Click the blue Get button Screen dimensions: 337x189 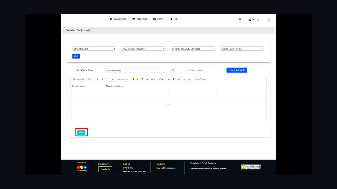coord(76,56)
